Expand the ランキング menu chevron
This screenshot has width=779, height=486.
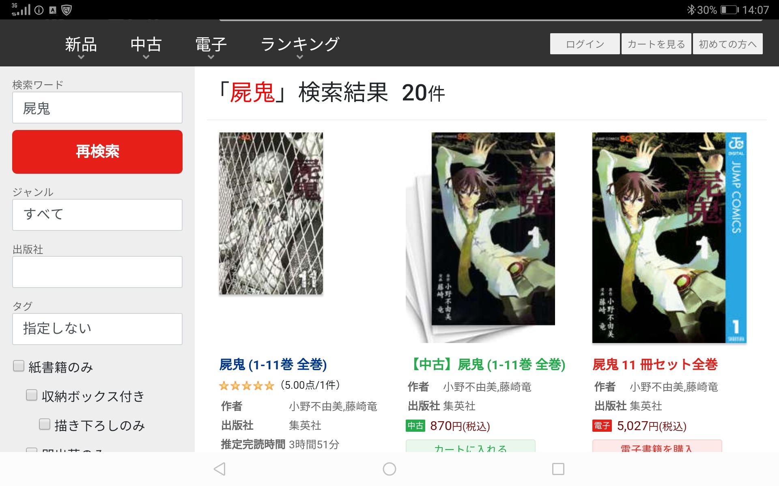click(300, 57)
